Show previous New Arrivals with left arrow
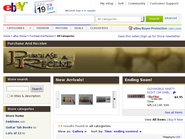 tap(58, 99)
